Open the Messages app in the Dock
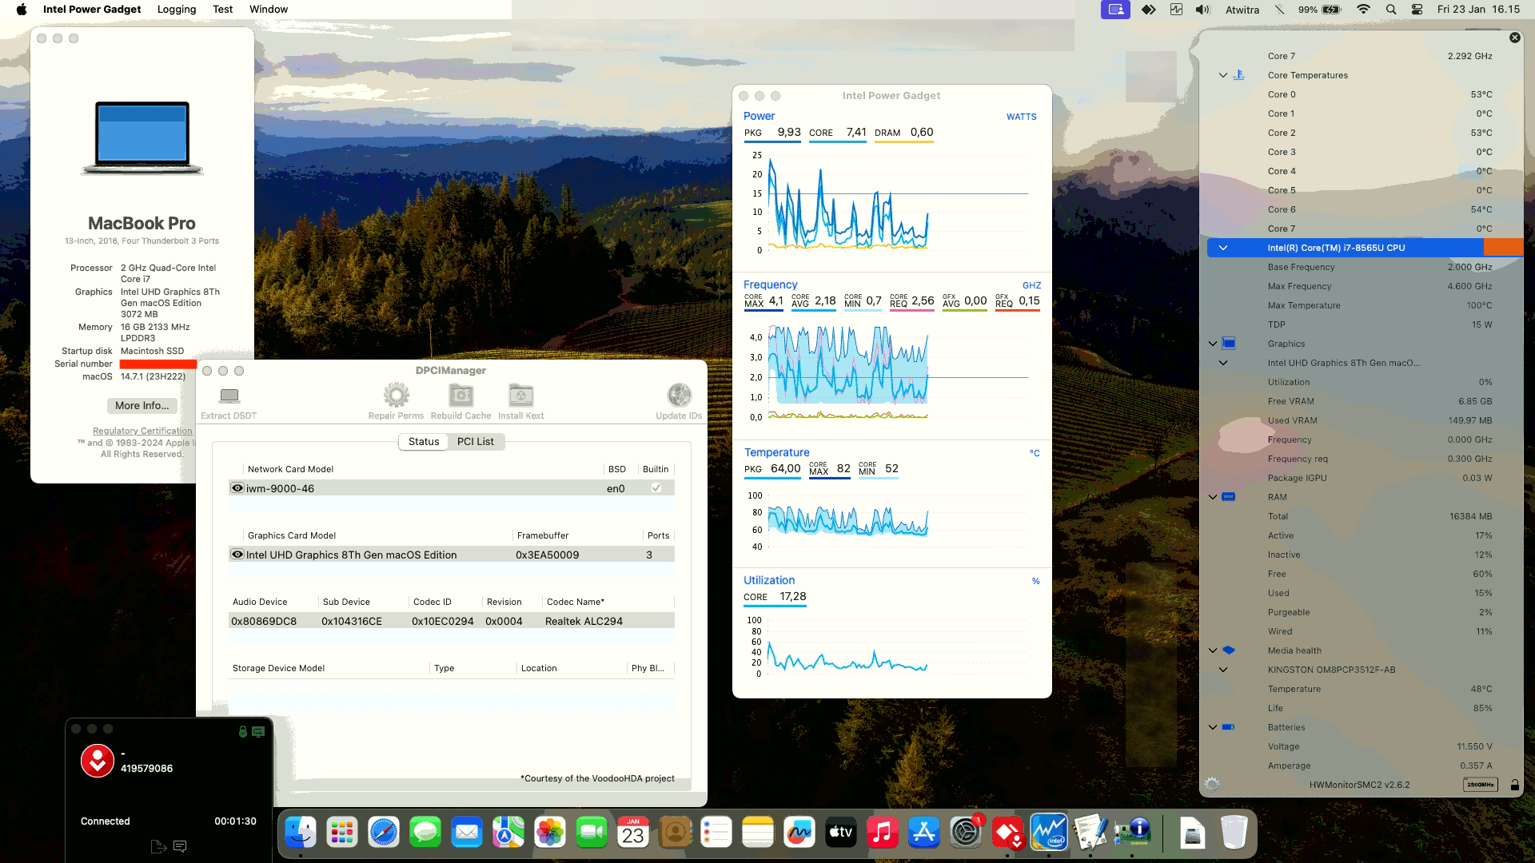Image resolution: width=1535 pixels, height=863 pixels. [425, 833]
